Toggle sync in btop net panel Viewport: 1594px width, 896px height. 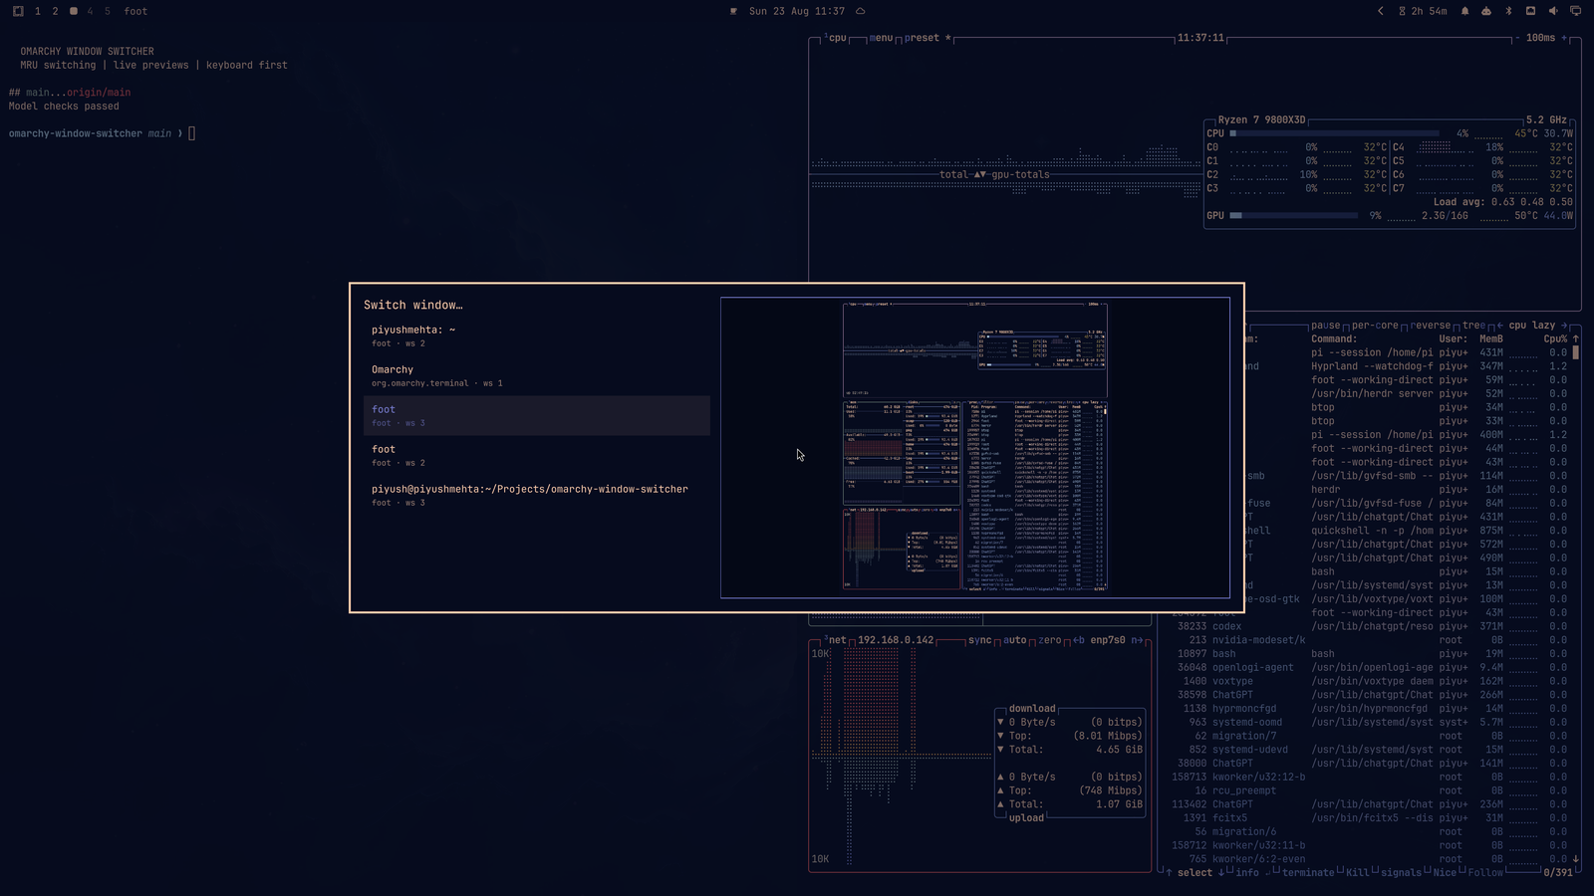click(x=980, y=640)
